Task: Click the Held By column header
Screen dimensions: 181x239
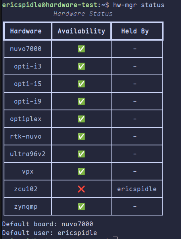Action: 135,31
